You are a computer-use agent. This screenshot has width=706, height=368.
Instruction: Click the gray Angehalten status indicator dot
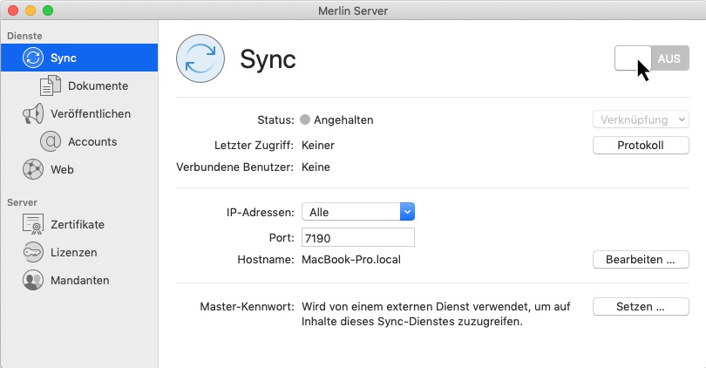[305, 119]
